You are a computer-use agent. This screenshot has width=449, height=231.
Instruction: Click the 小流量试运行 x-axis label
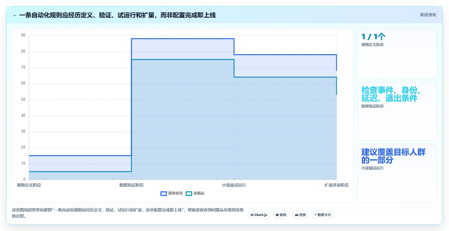coord(234,185)
